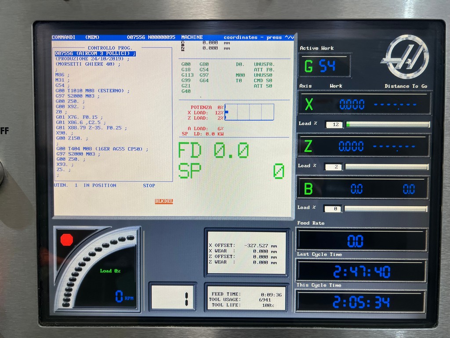450x338 pixels.
Task: Click the Haas logo emblem
Action: pyautogui.click(x=406, y=57)
